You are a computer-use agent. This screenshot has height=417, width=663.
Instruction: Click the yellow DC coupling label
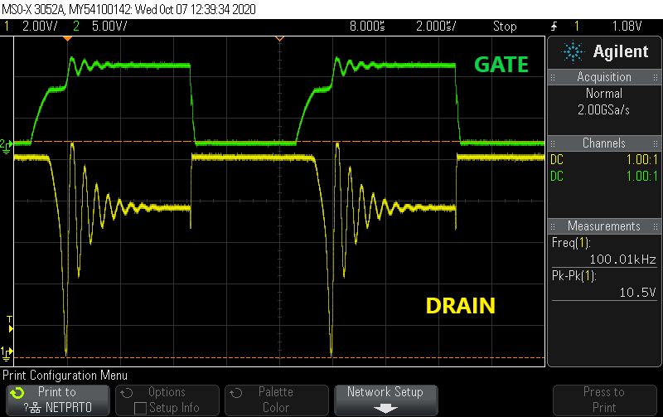[557, 160]
